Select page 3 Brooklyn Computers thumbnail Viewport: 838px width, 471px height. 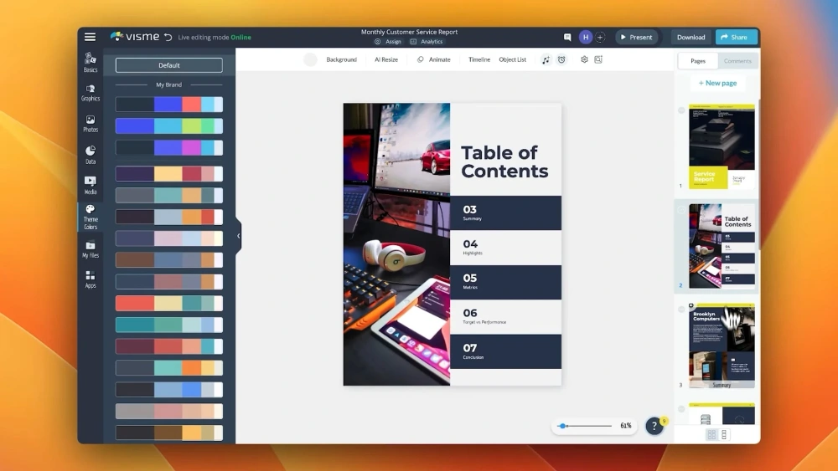(x=722, y=346)
